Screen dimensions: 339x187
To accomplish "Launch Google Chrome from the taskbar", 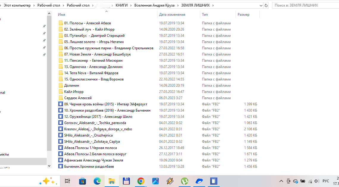I will point(141,181).
